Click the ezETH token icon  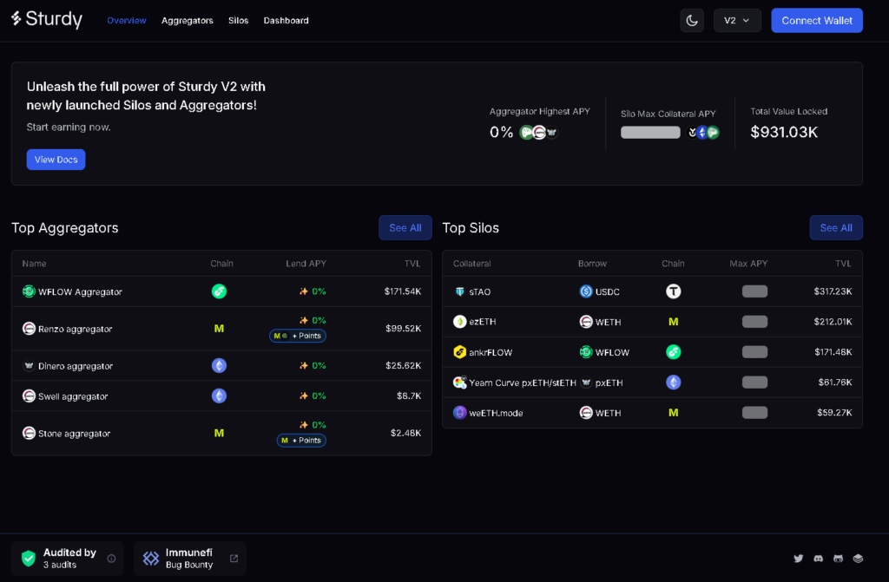[x=460, y=321]
